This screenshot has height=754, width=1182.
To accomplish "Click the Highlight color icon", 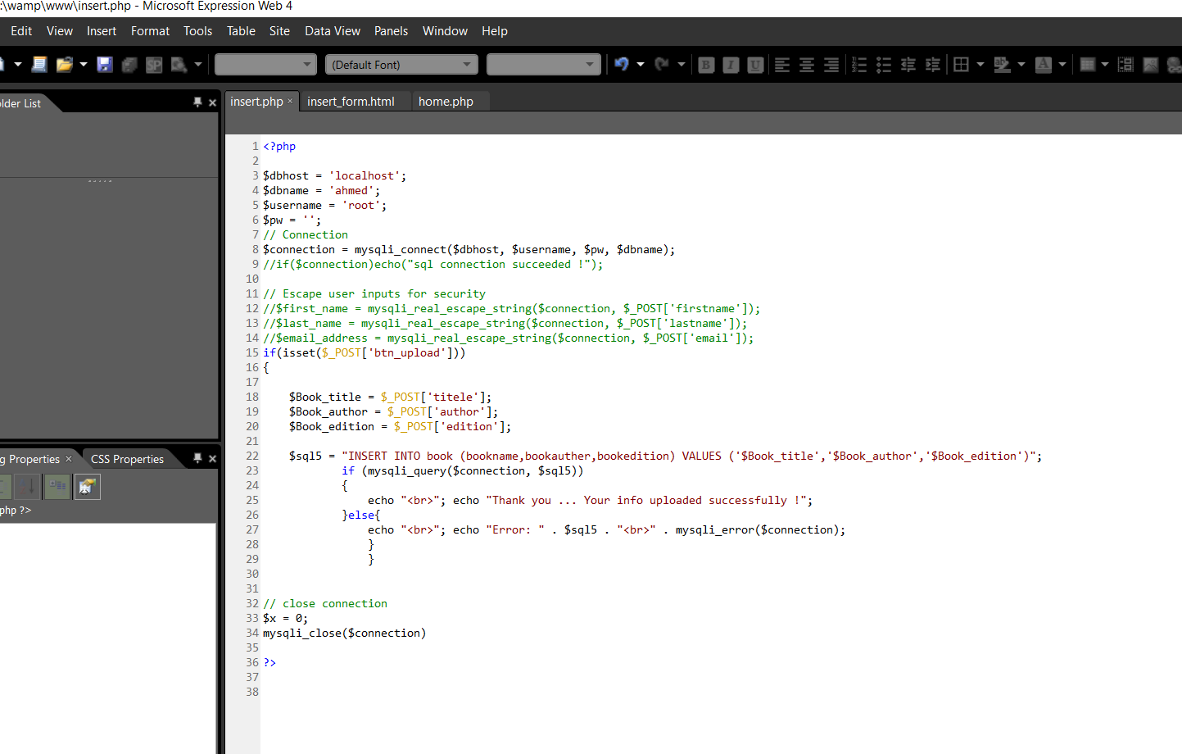I will click(1002, 65).
